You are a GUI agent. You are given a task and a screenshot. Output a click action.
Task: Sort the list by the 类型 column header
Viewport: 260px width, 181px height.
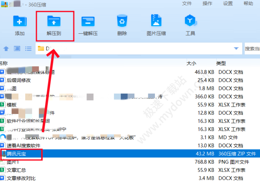tap(221, 63)
